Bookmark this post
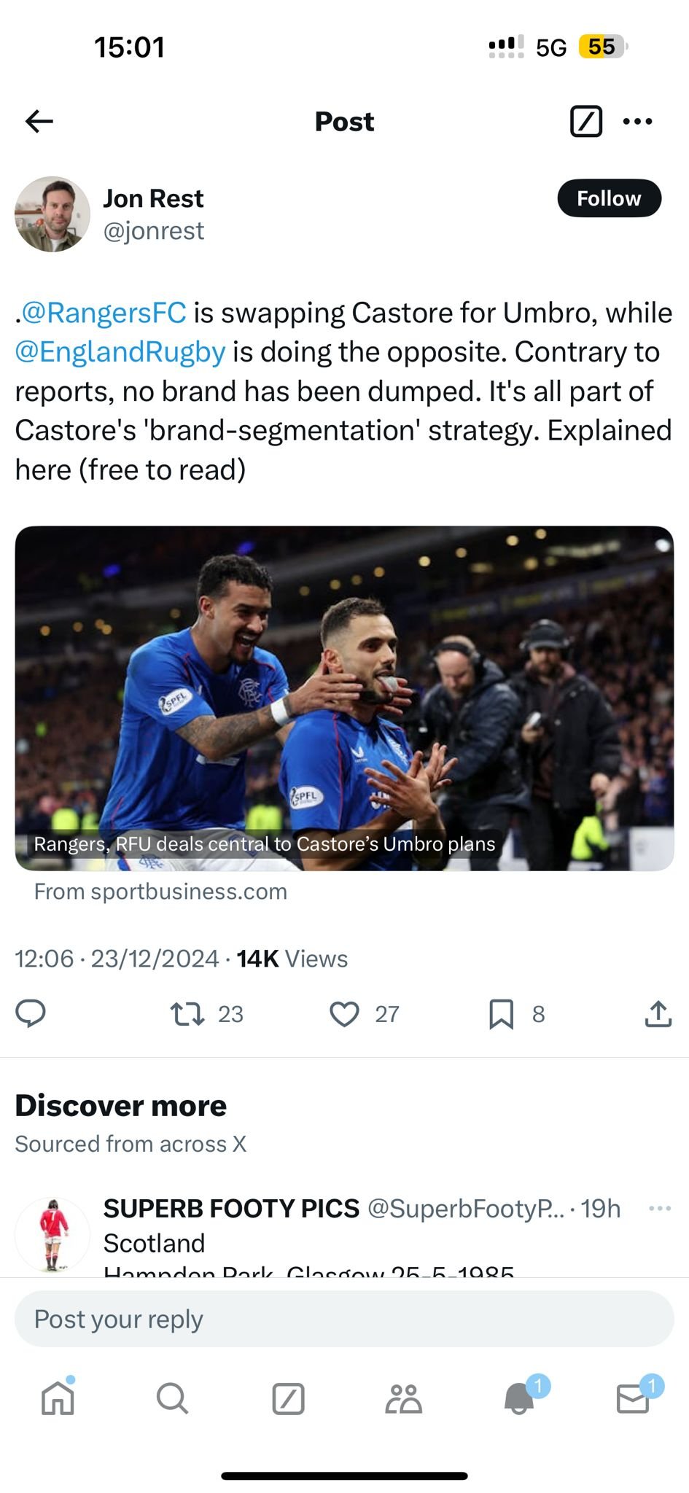This screenshot has width=689, height=1493. point(501,1013)
